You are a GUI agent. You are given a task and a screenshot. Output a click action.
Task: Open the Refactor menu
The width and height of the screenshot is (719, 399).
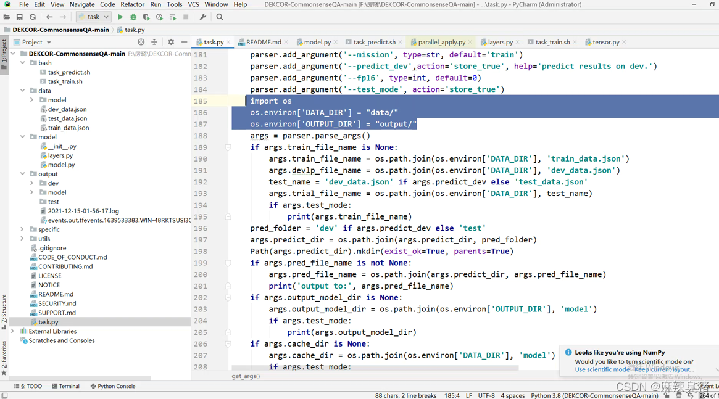[x=132, y=4]
